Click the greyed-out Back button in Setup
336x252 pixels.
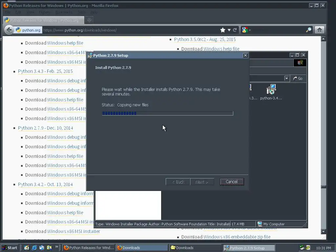(178, 182)
